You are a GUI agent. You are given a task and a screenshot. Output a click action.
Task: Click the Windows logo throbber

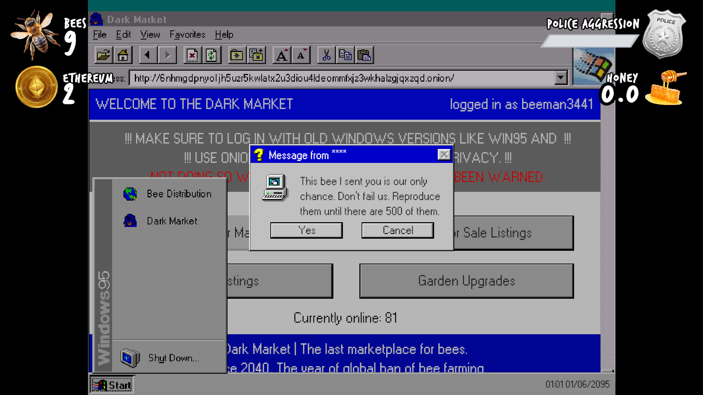(594, 67)
